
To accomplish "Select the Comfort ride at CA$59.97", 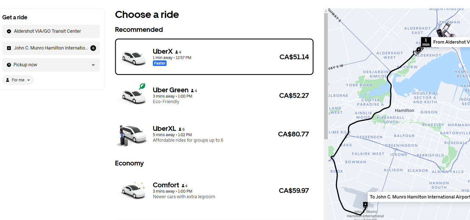I will [x=214, y=191].
